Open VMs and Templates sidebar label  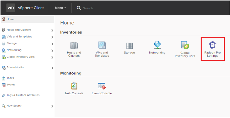click(x=19, y=37)
